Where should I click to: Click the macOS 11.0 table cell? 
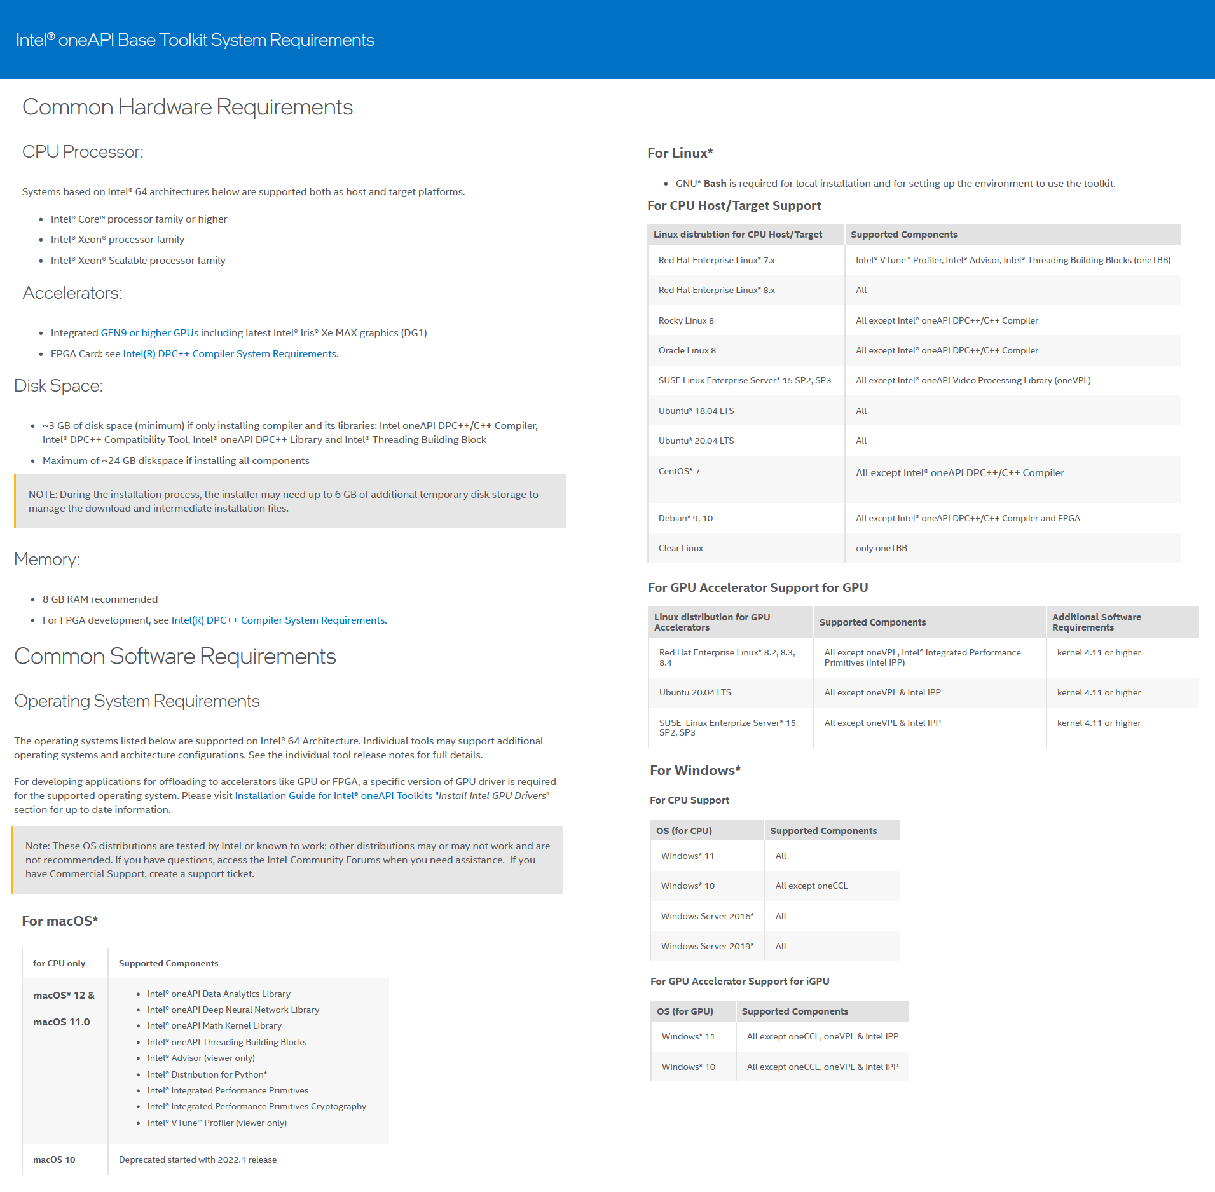click(62, 1022)
